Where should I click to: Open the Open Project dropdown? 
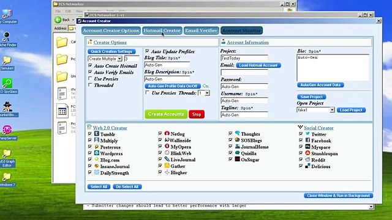pos(332,110)
